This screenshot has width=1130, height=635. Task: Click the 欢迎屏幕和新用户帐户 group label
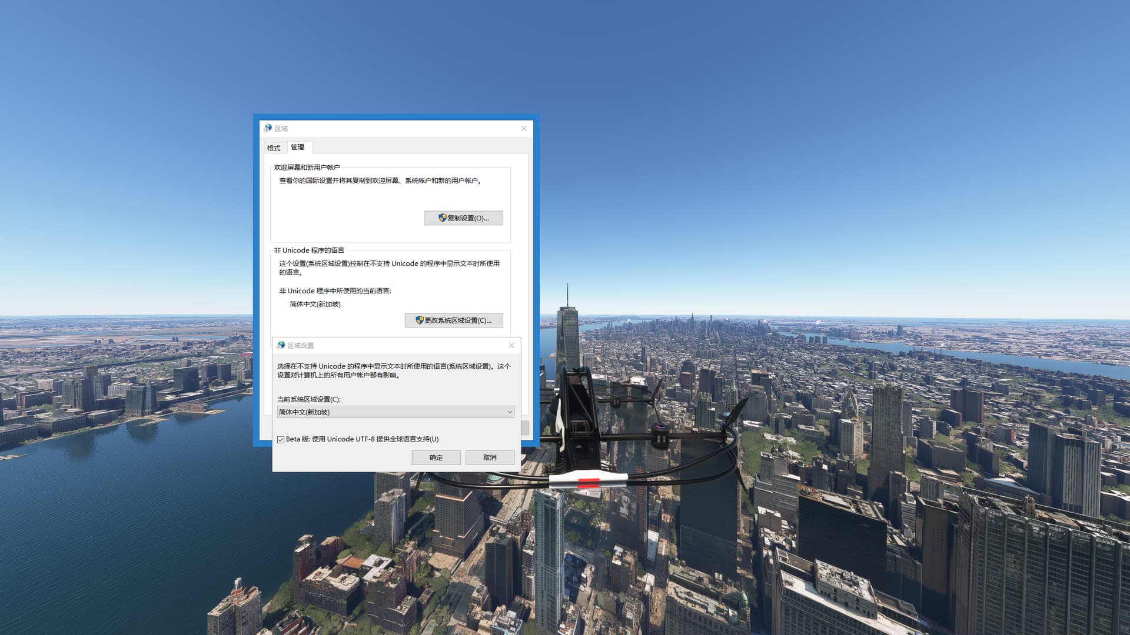[x=307, y=168]
